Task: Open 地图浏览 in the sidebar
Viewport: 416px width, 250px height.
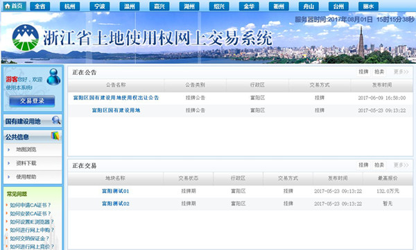Action: pos(26,149)
